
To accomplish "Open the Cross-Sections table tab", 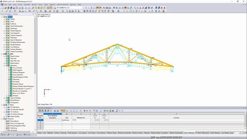I will click(101, 133).
